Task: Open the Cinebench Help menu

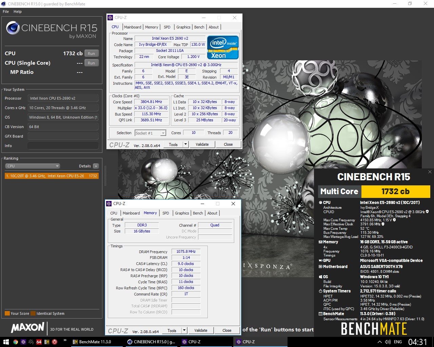Action: coord(18,12)
